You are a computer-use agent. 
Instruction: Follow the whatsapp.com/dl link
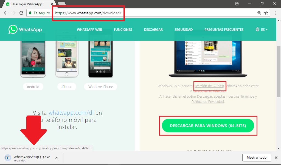click(x=71, y=113)
